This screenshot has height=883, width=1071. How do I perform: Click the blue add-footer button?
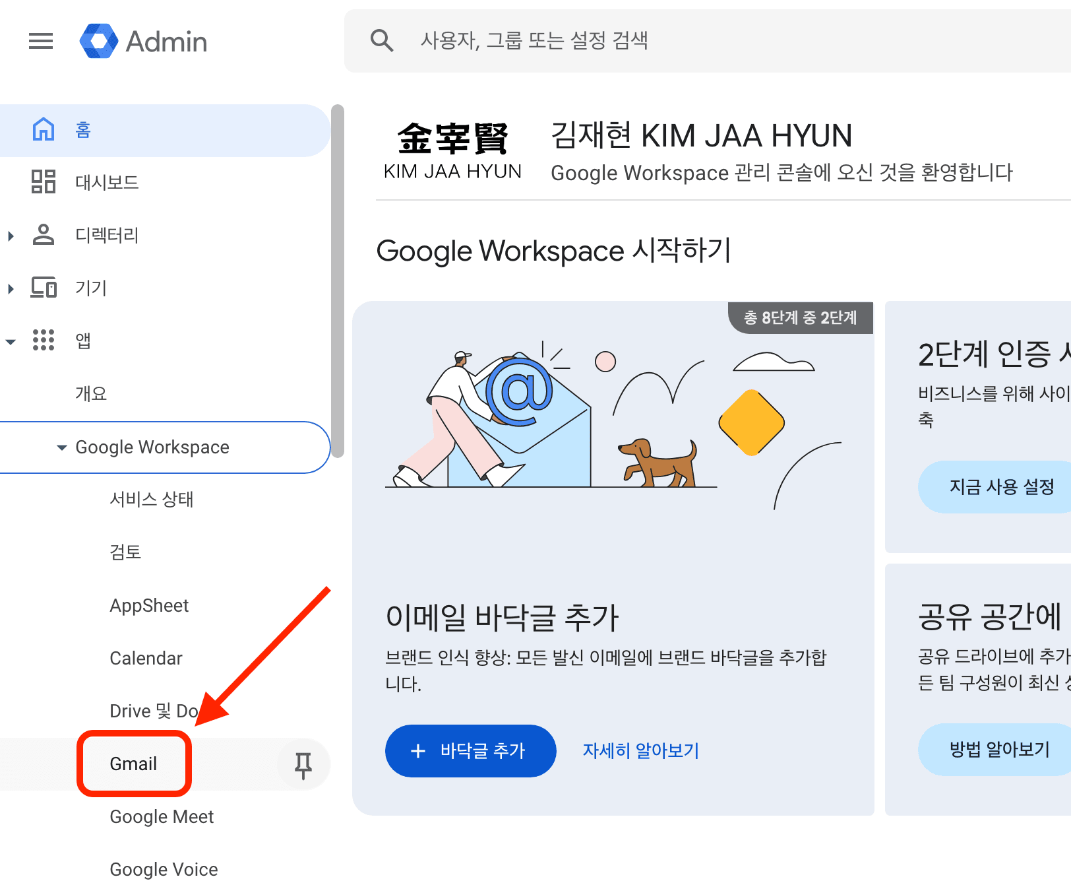(x=470, y=751)
